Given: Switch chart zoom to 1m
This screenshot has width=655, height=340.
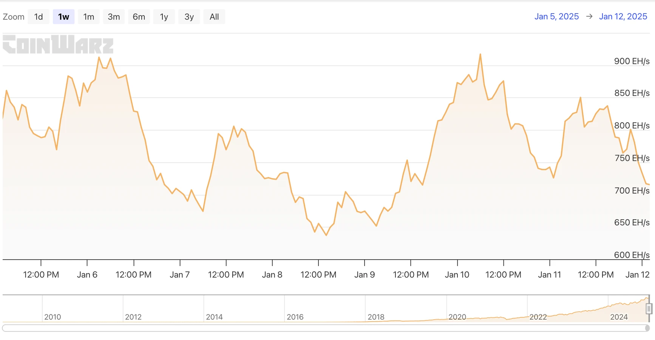Looking at the screenshot, I should point(89,17).
